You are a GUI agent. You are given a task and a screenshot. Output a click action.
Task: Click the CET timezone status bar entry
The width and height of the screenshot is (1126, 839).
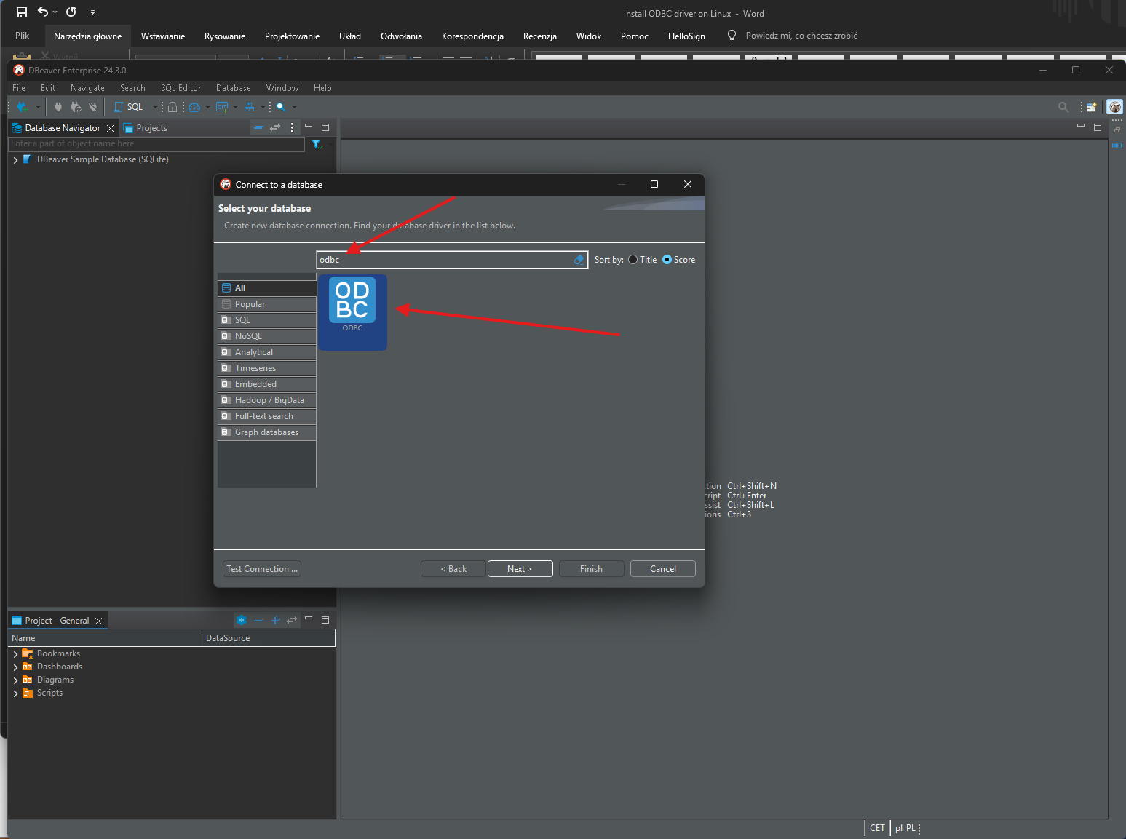tap(877, 828)
